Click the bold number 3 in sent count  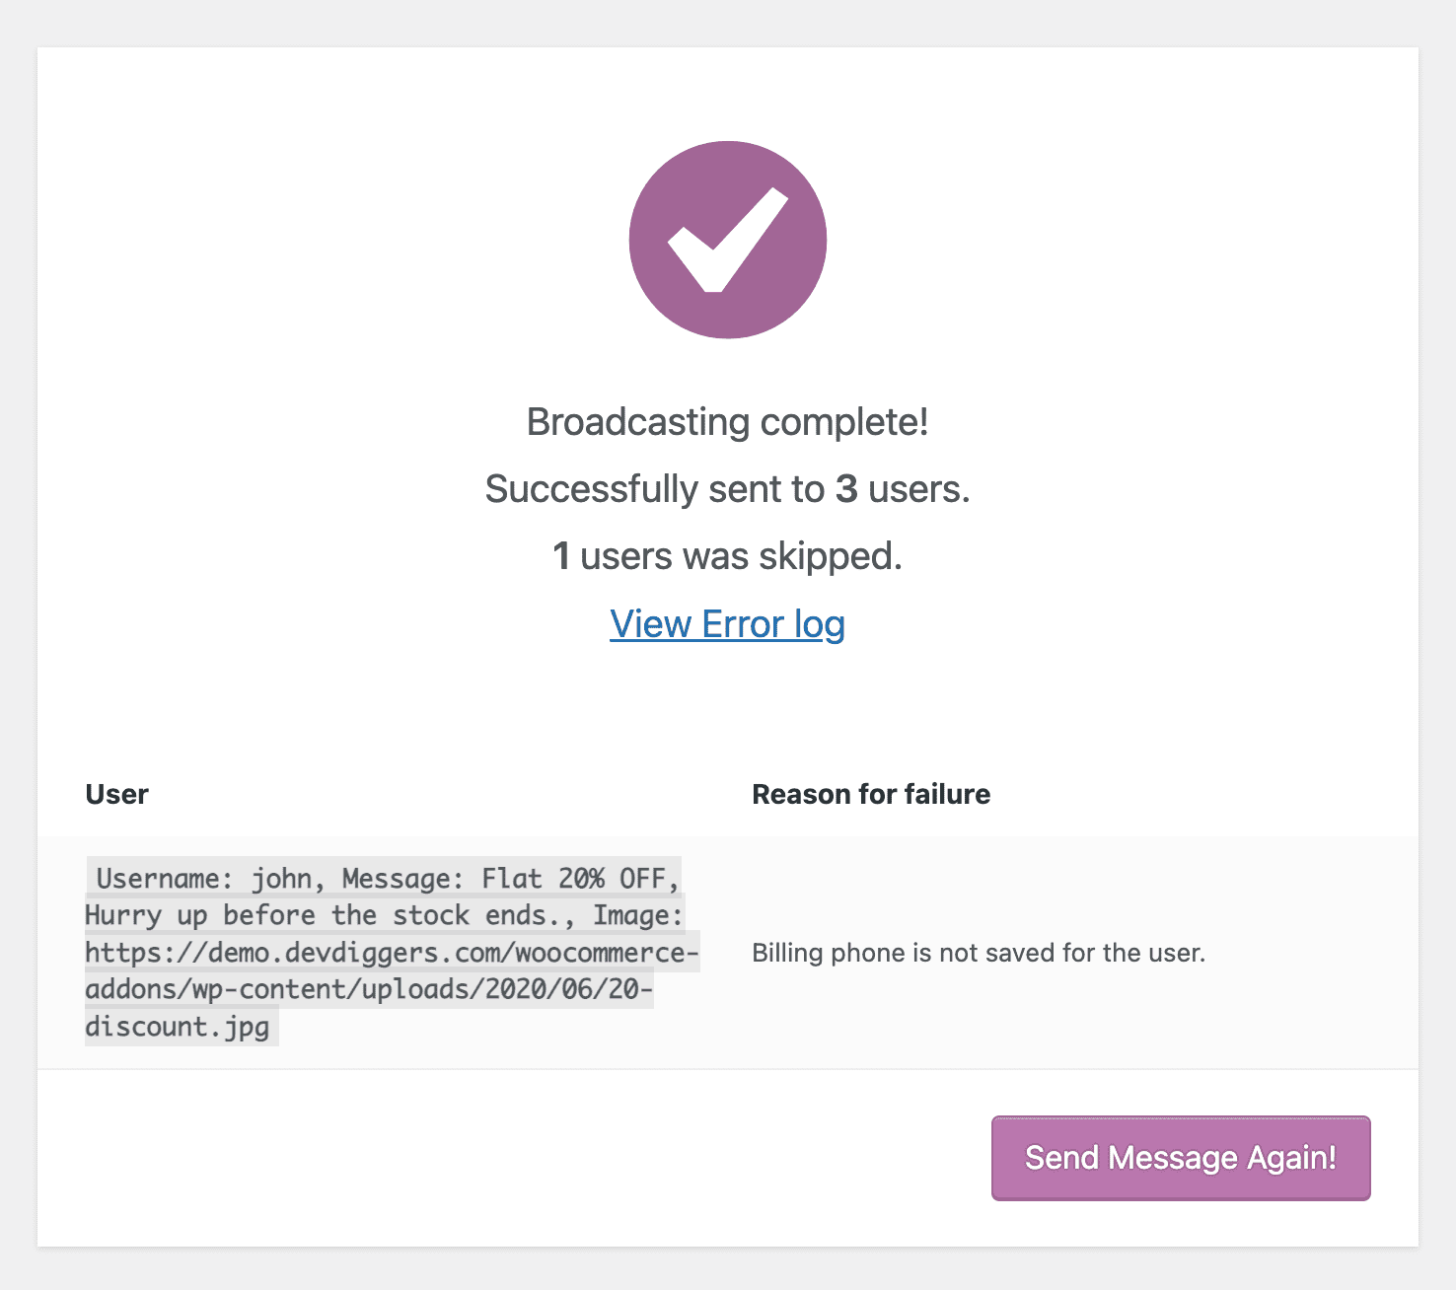(846, 489)
